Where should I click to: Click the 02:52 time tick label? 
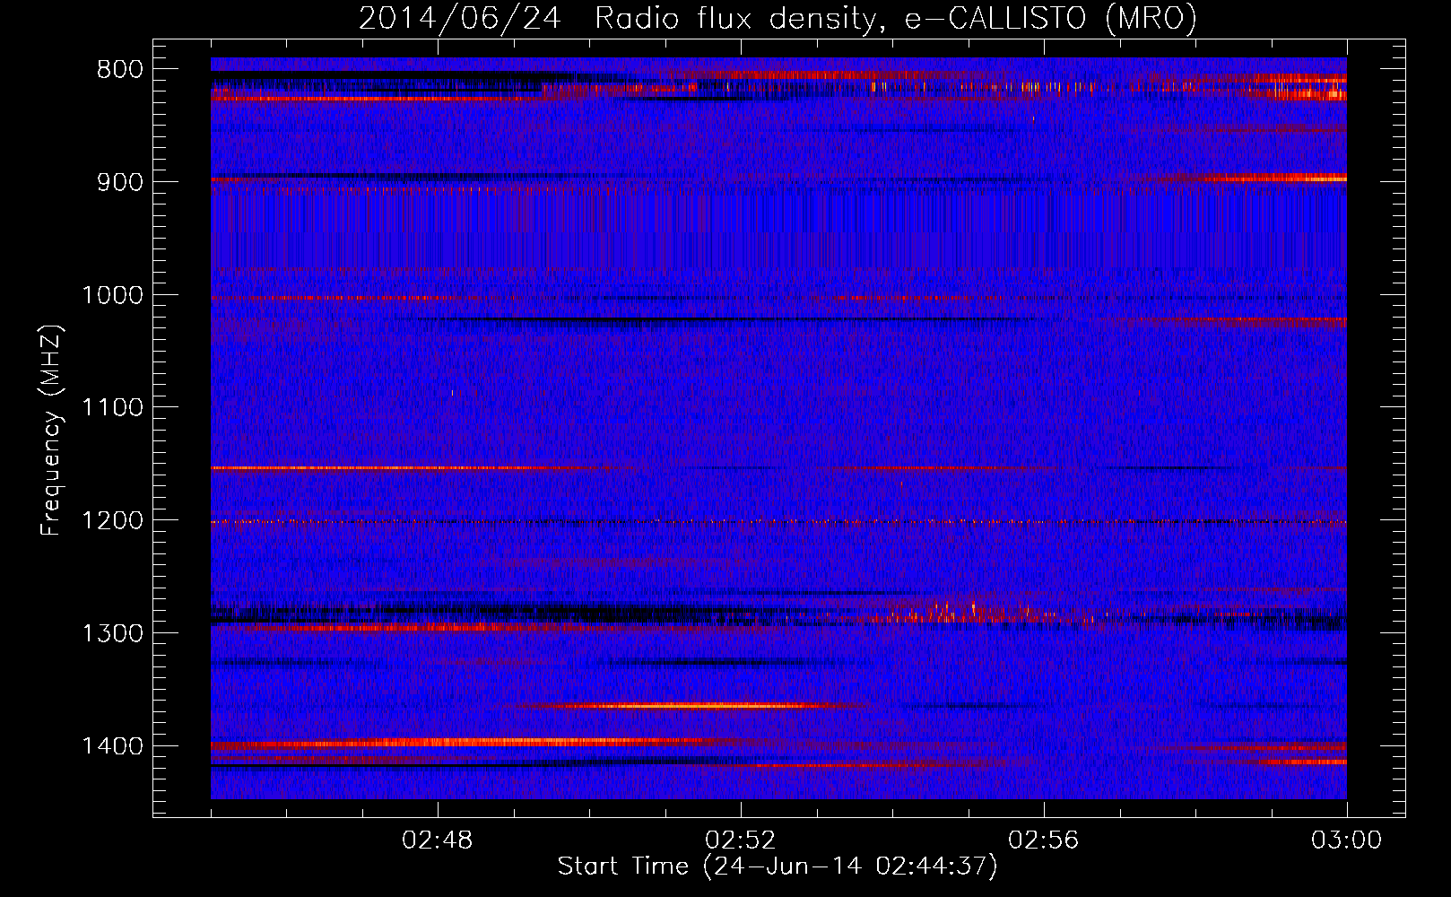[741, 840]
